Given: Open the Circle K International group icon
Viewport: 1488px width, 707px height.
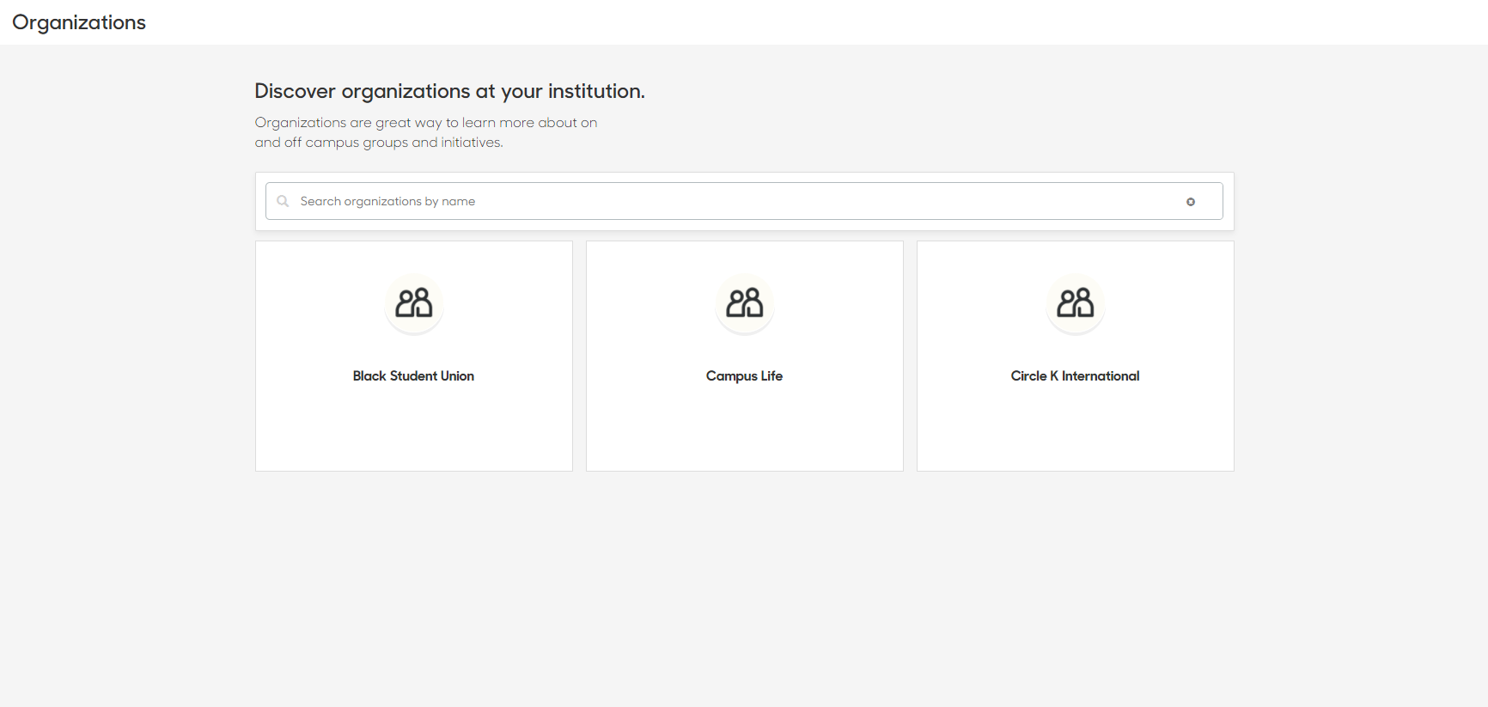Looking at the screenshot, I should pos(1076,302).
